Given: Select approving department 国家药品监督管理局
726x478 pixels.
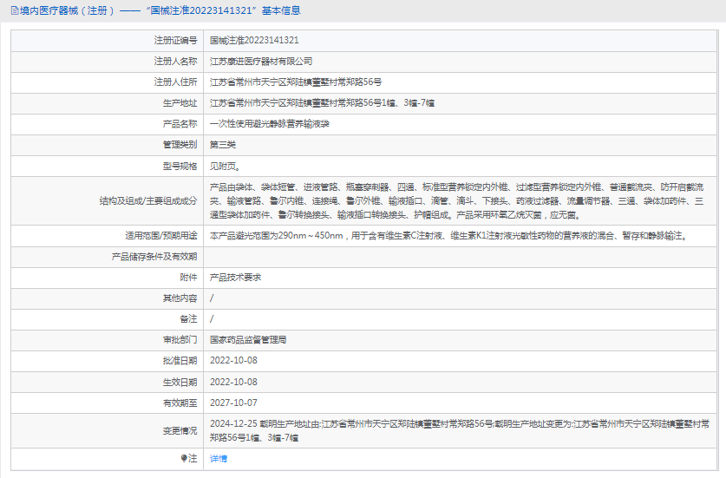Looking at the screenshot, I should (248, 340).
